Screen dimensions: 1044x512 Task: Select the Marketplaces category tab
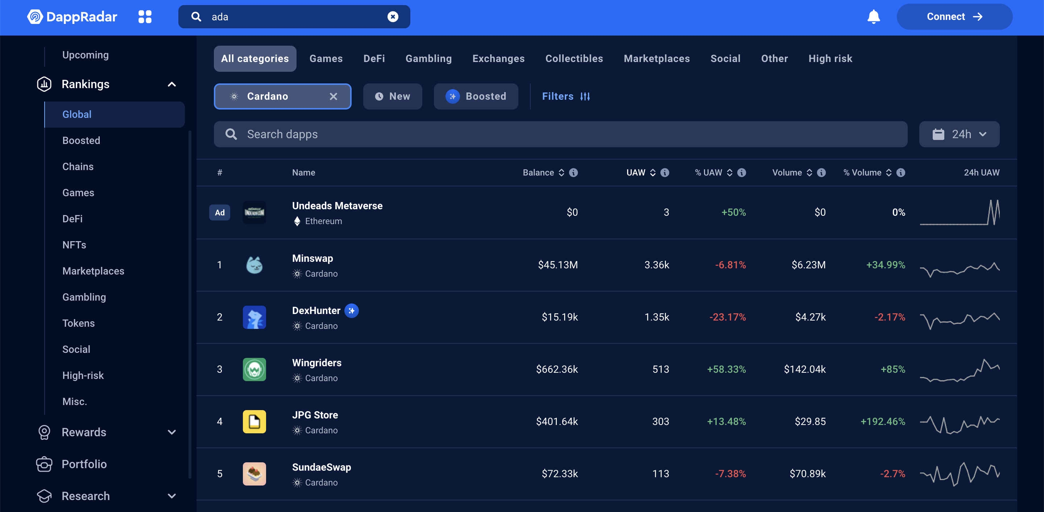point(656,59)
